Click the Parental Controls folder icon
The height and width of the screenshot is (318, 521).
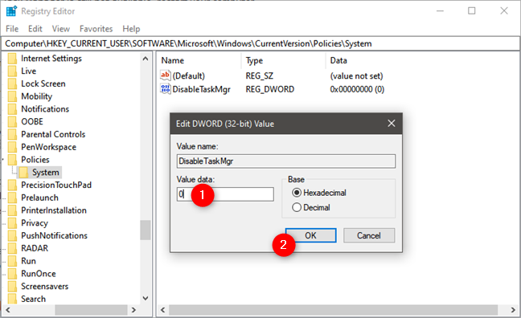tap(12, 134)
